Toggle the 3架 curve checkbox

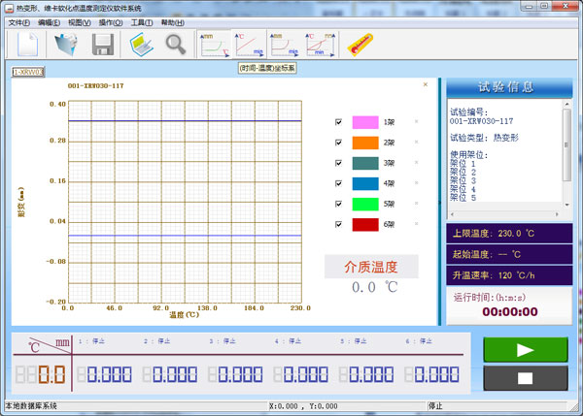click(x=338, y=163)
